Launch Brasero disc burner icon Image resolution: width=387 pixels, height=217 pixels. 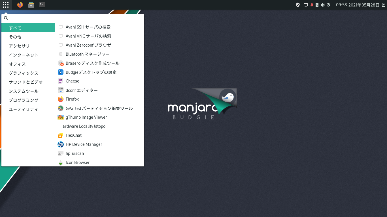61,63
